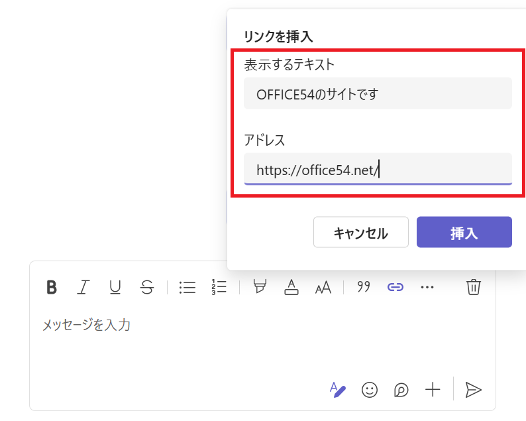The width and height of the screenshot is (526, 421).
Task: Click the insert link icon
Action: click(395, 287)
